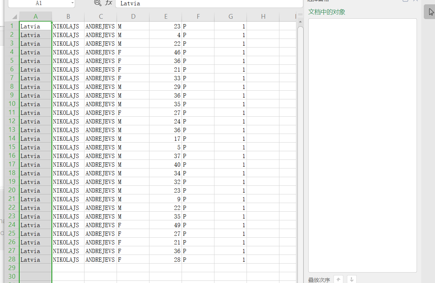Screen dimensions: 435x283
Task: Select row 1 header
Action: (x=12, y=26)
